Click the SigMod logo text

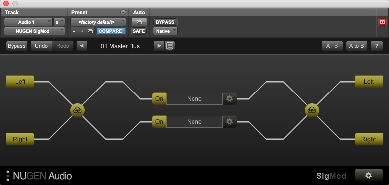tap(331, 176)
